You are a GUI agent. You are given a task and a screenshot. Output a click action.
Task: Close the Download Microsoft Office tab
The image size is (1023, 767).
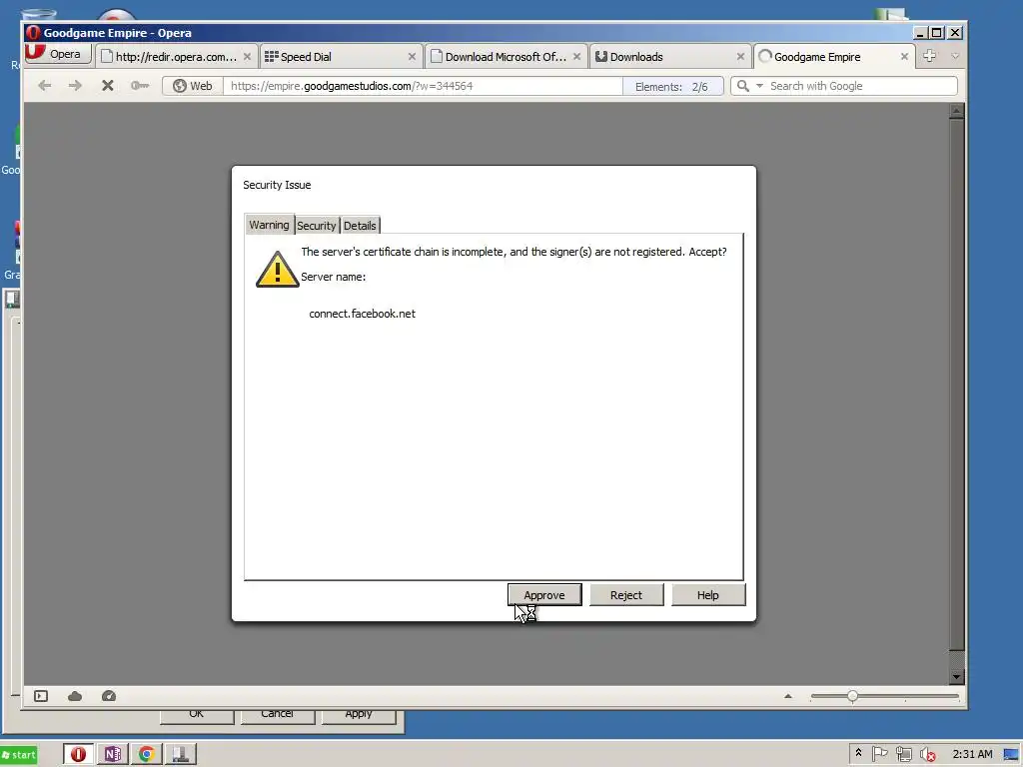click(576, 57)
